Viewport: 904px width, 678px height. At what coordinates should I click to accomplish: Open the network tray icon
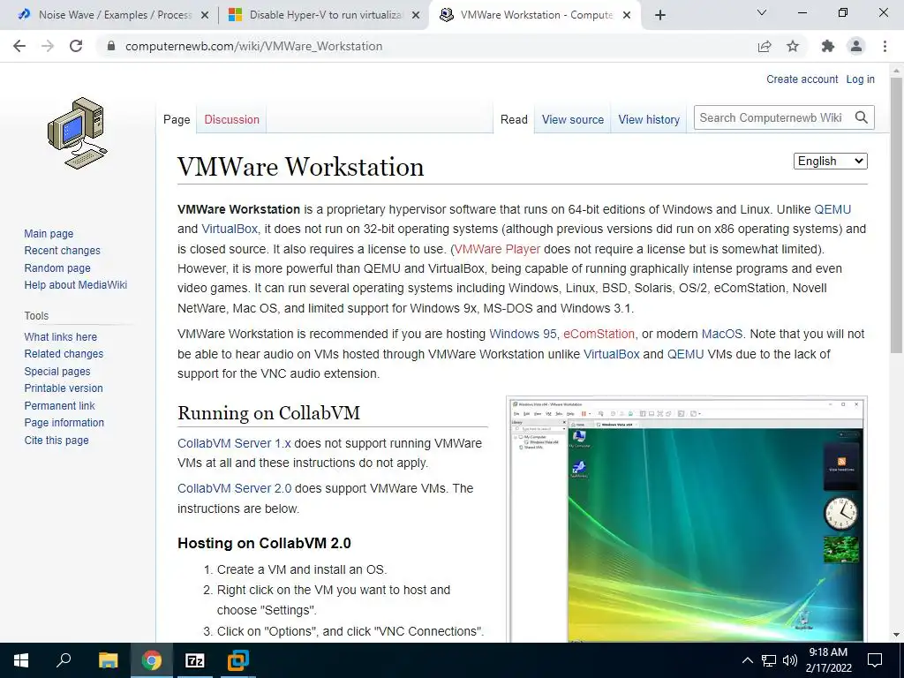(x=769, y=660)
